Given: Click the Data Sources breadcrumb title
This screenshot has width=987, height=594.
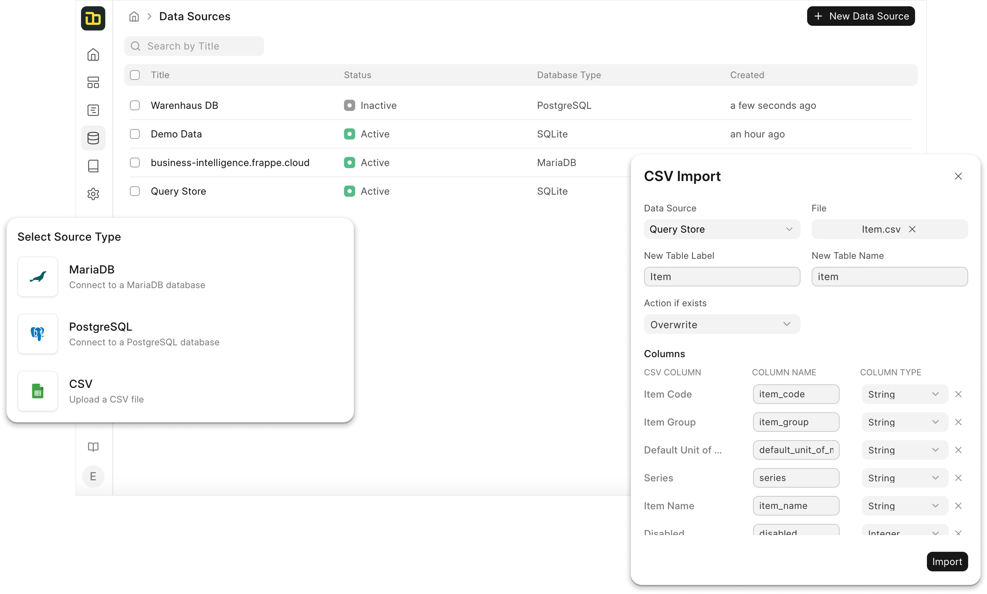Looking at the screenshot, I should coord(195,16).
